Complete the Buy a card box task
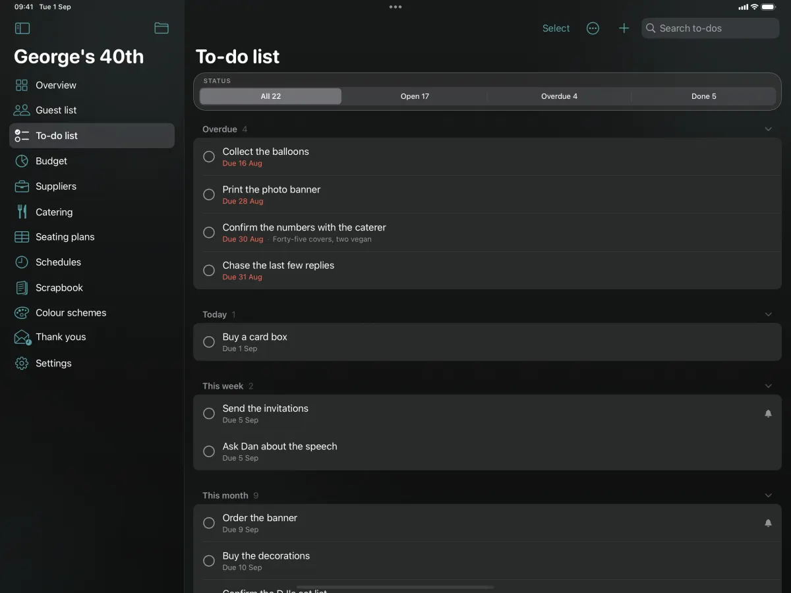The image size is (791, 593). (209, 342)
